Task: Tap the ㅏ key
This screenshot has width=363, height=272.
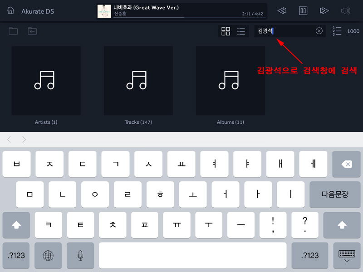Action: (258, 194)
